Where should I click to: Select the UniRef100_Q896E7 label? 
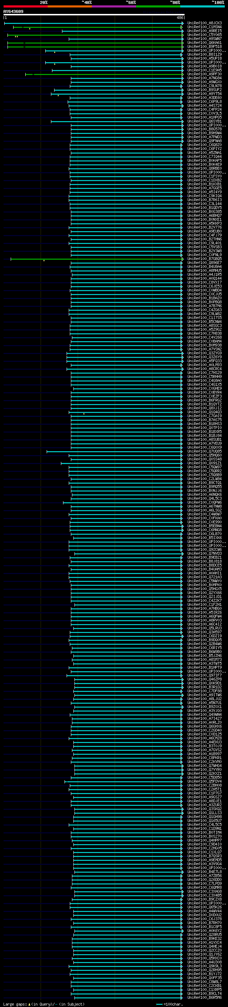tap(204, 263)
